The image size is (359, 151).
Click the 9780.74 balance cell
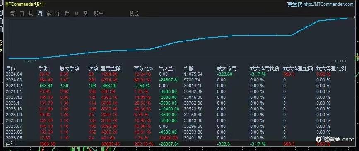[x=192, y=80]
